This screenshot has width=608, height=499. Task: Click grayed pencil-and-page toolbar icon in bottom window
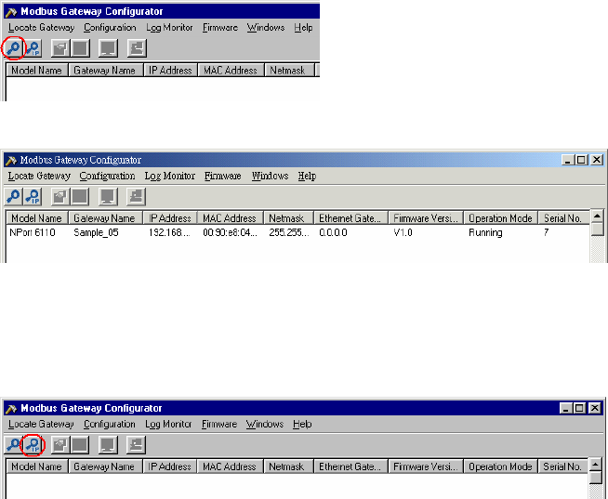click(x=59, y=445)
